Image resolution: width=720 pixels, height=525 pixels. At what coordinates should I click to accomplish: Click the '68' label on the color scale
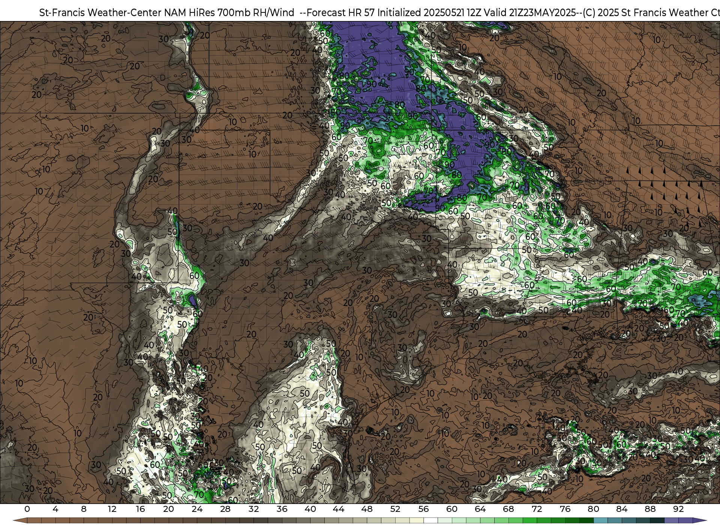(508, 509)
